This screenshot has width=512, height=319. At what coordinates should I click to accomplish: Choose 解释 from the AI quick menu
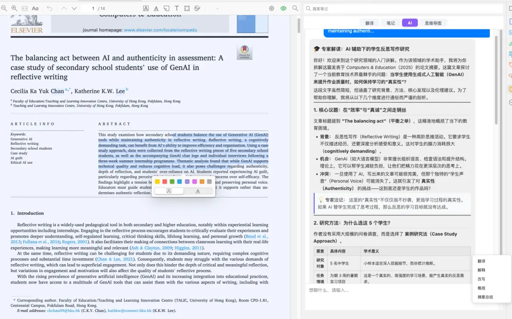(x=481, y=270)
